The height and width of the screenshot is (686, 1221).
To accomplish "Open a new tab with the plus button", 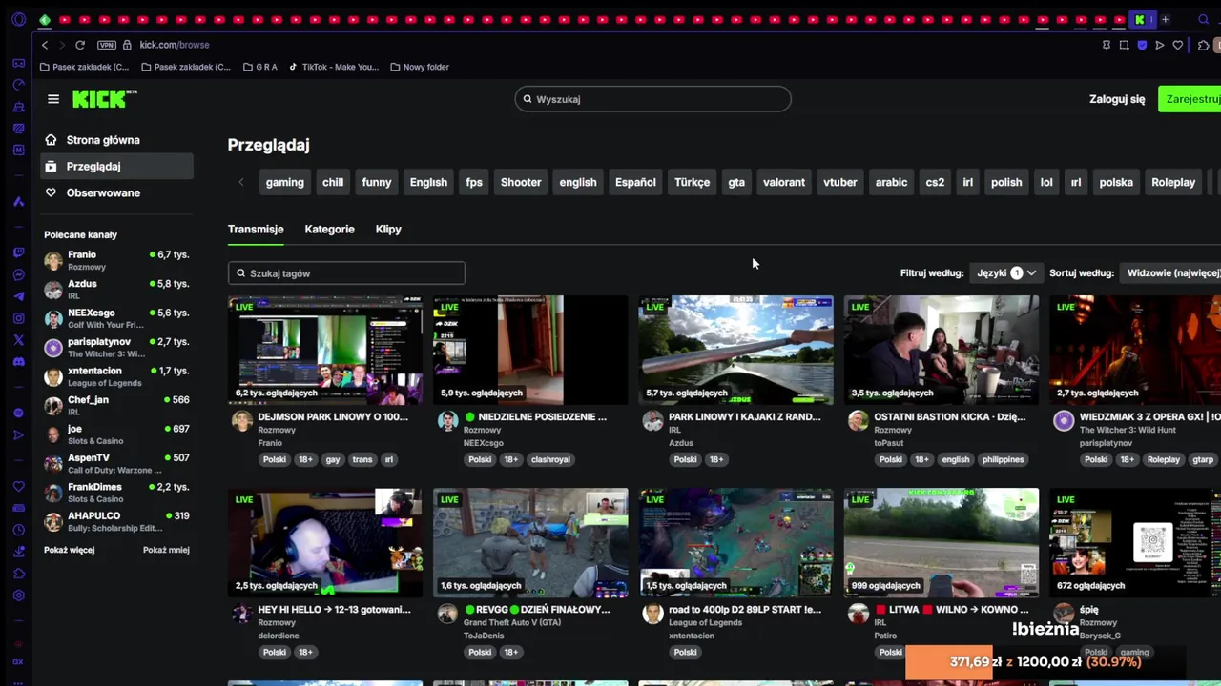I will tap(1165, 19).
